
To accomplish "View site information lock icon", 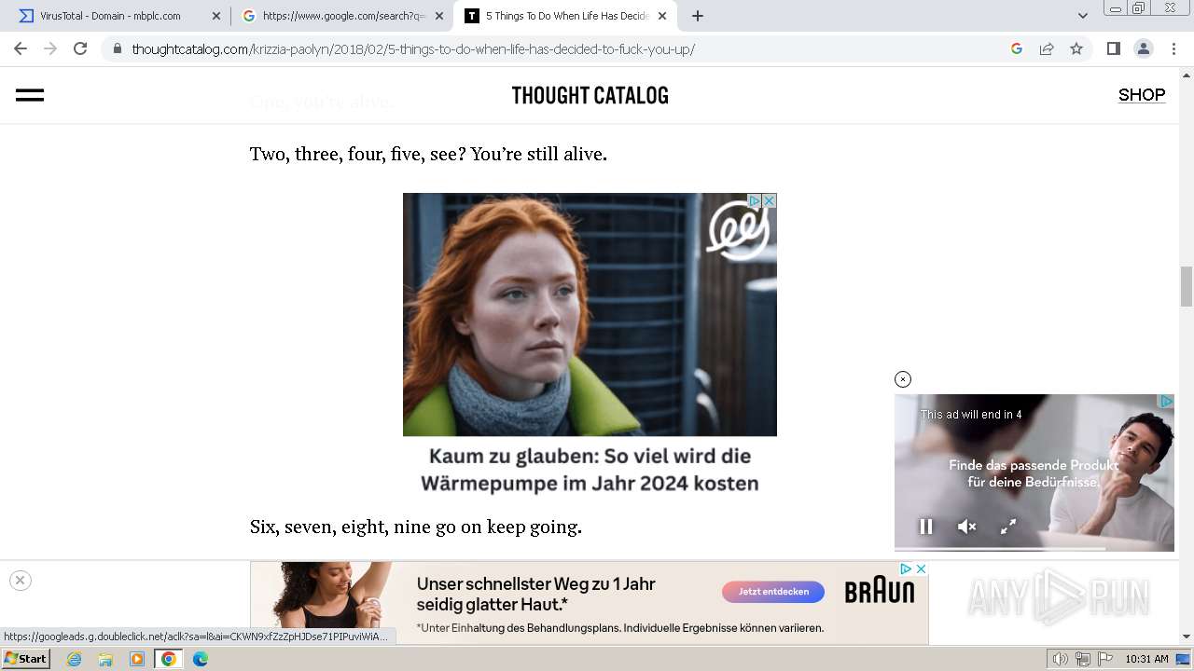I will point(118,48).
